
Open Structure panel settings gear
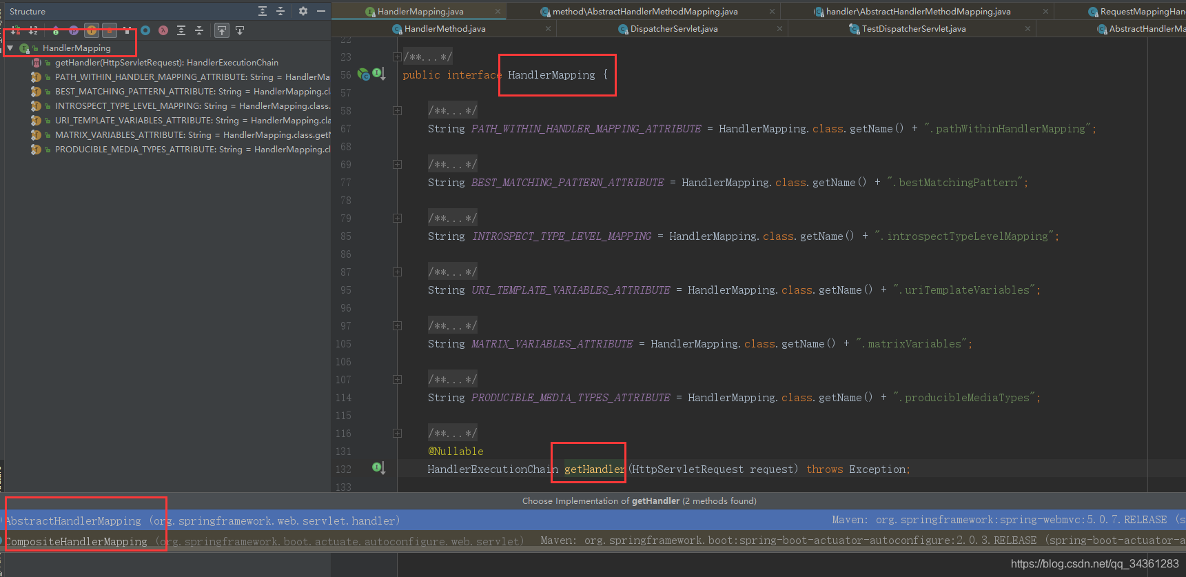(303, 11)
